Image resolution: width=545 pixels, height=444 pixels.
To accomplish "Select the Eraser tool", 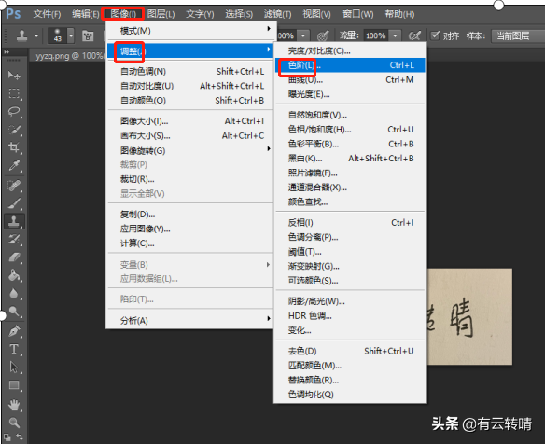I will pos(14,257).
